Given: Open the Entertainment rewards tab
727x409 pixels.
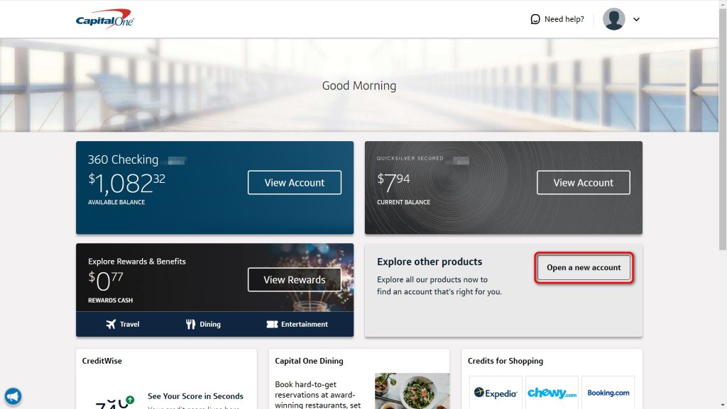Looking at the screenshot, I should tap(297, 324).
